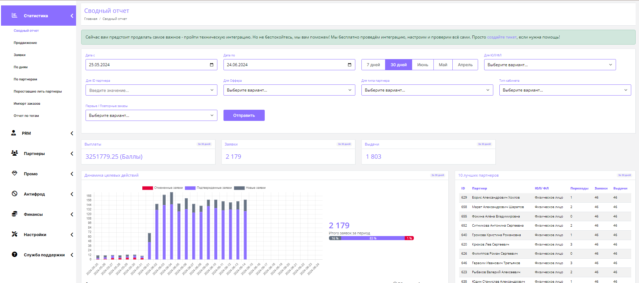This screenshot has height=283, width=639.
Task: Toggle Подтвержденные заявки legend swatch
Action: [190, 188]
